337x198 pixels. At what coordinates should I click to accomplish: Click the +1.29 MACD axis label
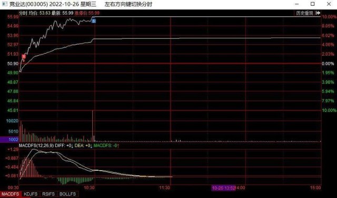(x=13, y=149)
